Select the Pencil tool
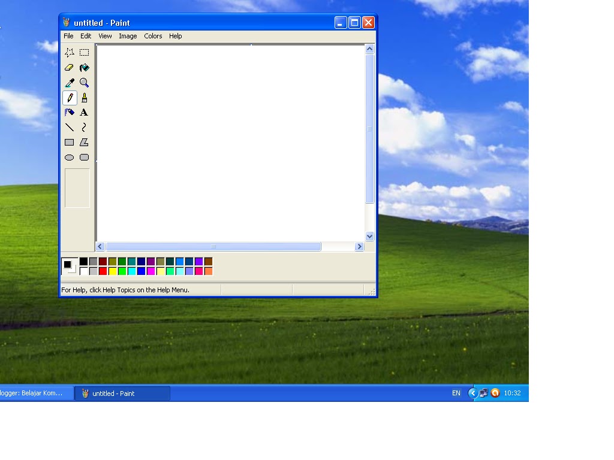 pyautogui.click(x=70, y=98)
